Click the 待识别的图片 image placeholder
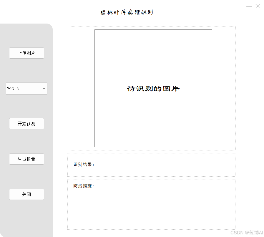 [153, 88]
